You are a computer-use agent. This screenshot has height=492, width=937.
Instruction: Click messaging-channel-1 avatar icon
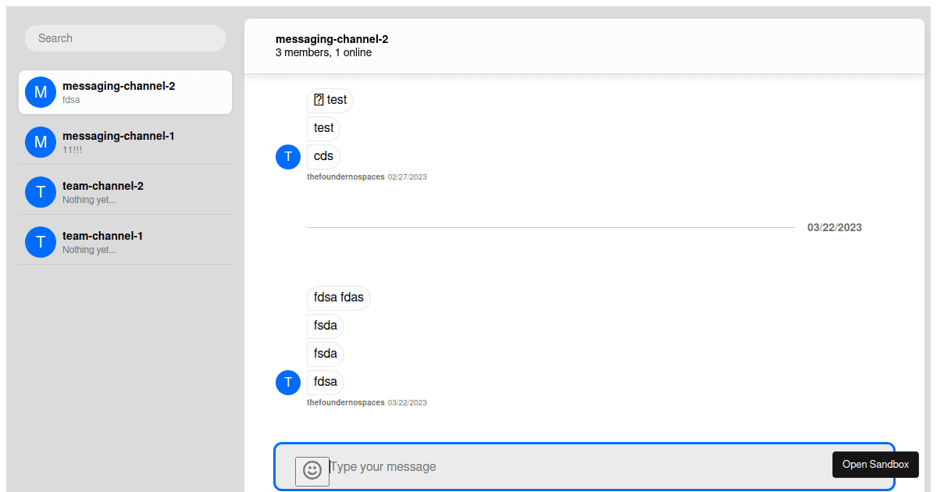point(41,142)
